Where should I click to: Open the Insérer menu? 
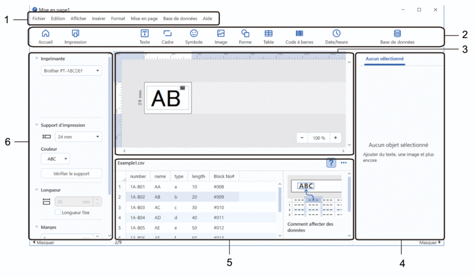coord(98,19)
